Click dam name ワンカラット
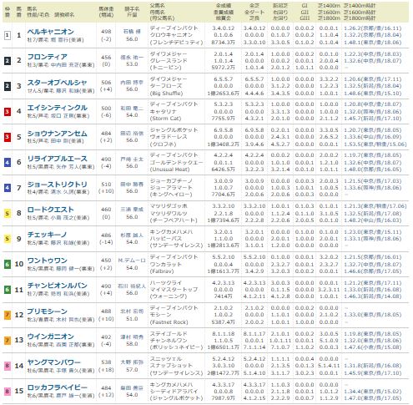 (x=166, y=264)
